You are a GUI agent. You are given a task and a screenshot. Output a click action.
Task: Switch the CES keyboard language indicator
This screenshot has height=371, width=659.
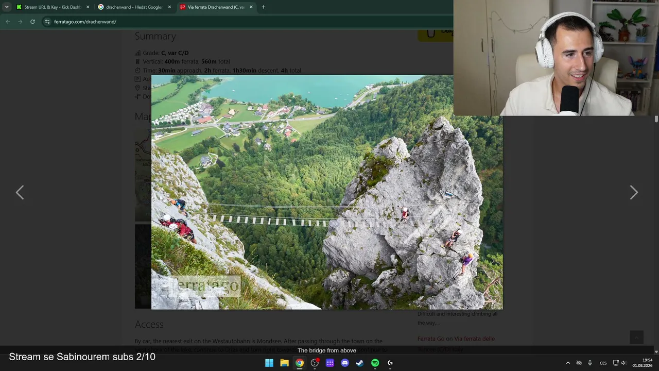click(603, 363)
